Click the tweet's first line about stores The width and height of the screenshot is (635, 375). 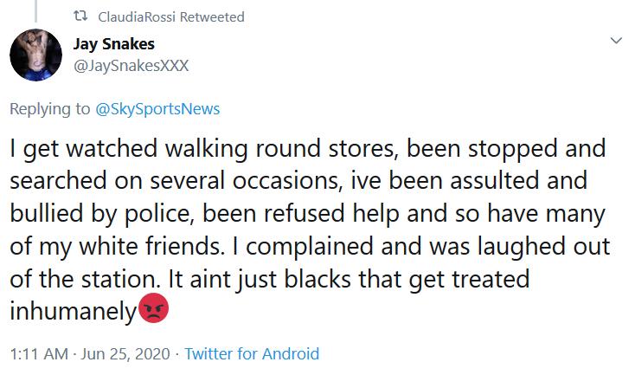tap(308, 149)
